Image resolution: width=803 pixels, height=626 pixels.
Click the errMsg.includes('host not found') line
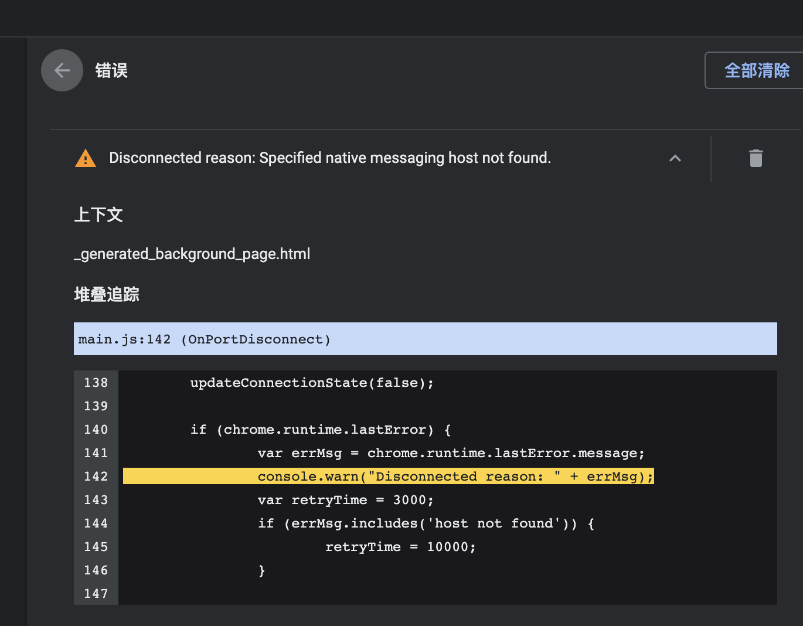(426, 523)
